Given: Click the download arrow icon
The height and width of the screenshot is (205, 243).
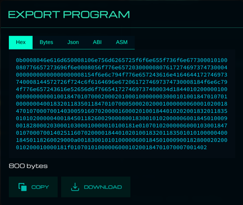Looking at the screenshot, I should pos(75,187).
